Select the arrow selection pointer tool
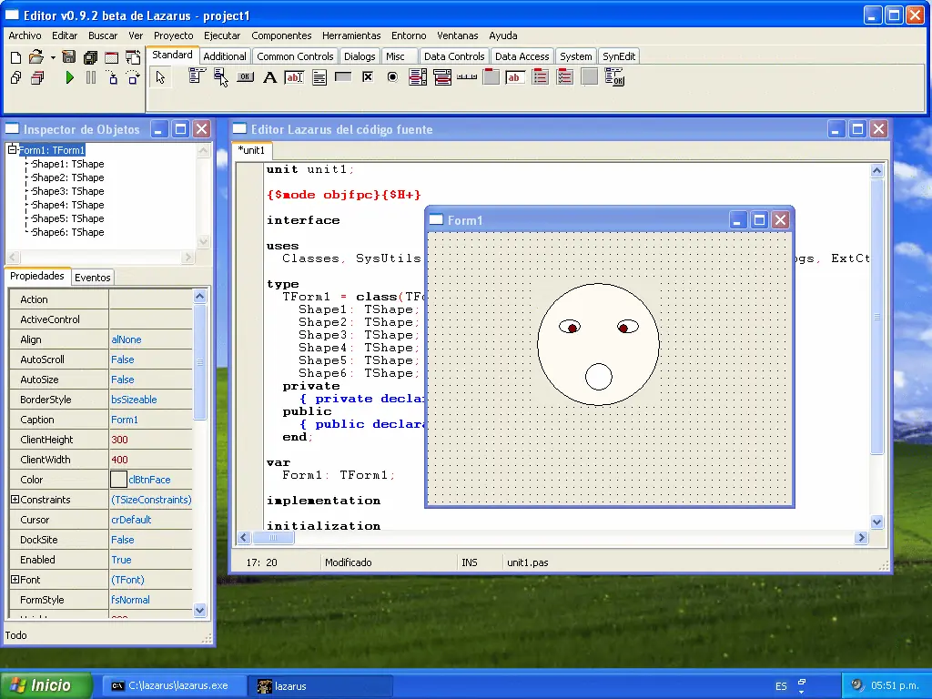 pyautogui.click(x=161, y=77)
